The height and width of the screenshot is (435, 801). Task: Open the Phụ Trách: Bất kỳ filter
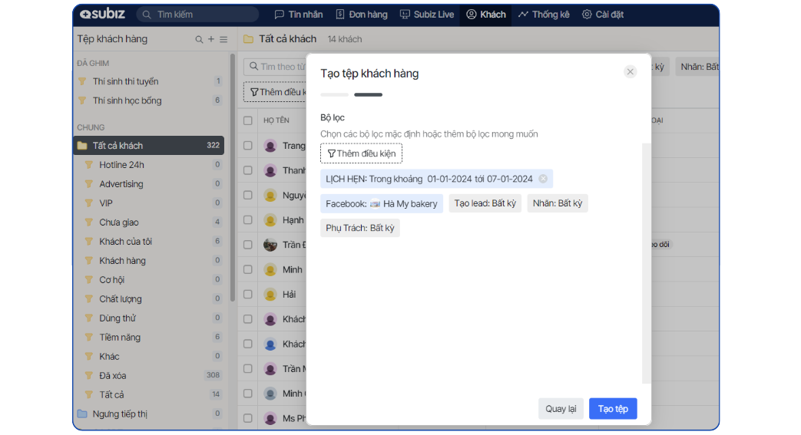(359, 228)
